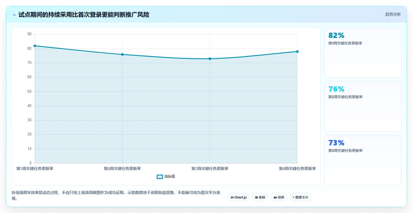Click the 数据卡片 chip
413x213 pixels.
(300, 197)
